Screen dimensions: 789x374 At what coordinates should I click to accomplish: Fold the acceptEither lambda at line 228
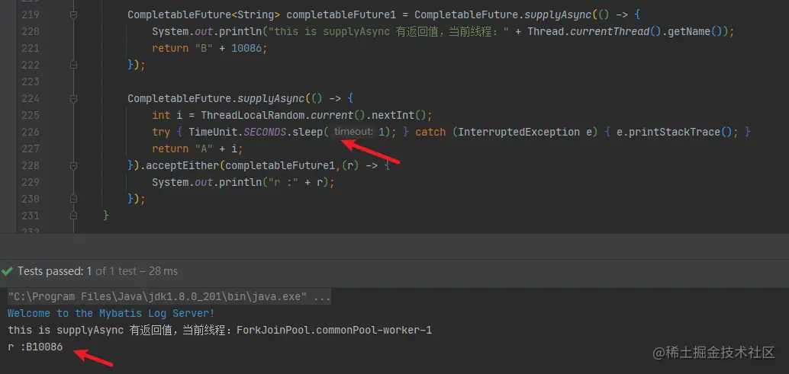(73, 165)
